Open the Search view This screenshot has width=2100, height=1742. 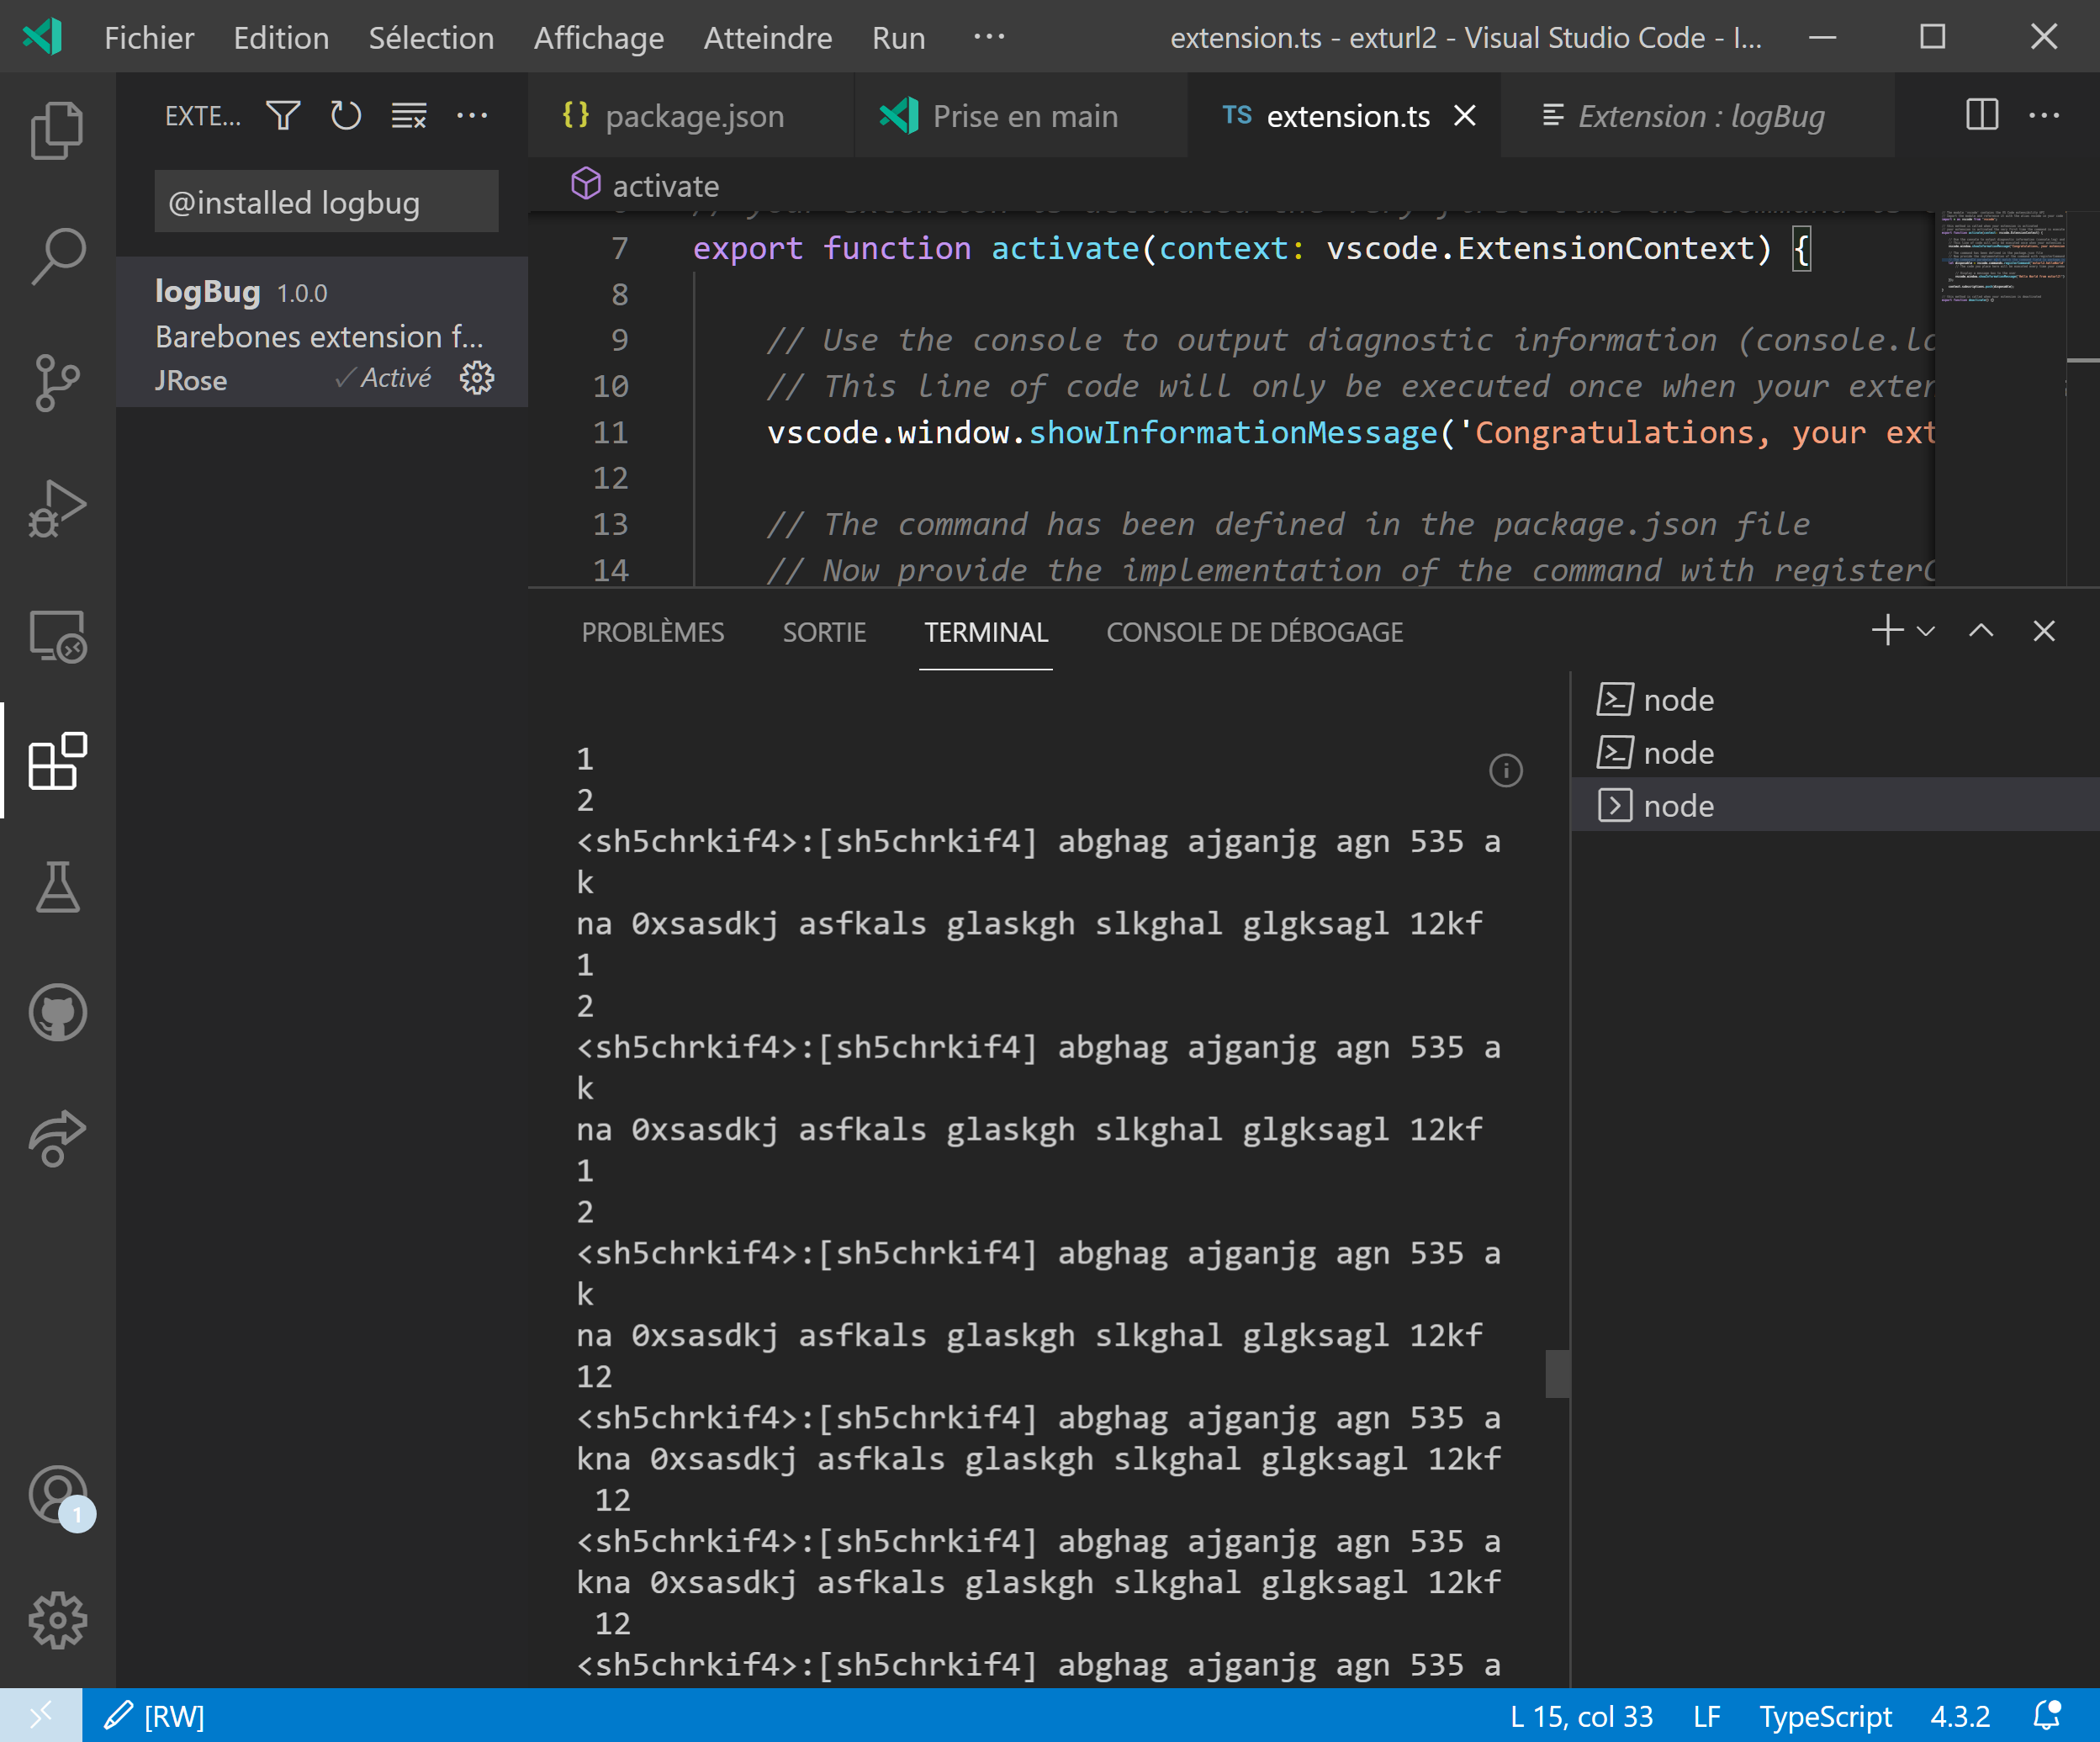click(57, 255)
